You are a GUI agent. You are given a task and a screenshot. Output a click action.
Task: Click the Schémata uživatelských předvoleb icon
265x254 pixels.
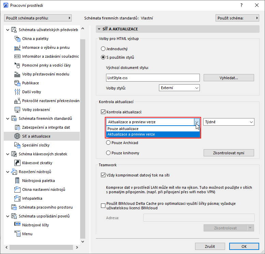click(x=14, y=30)
